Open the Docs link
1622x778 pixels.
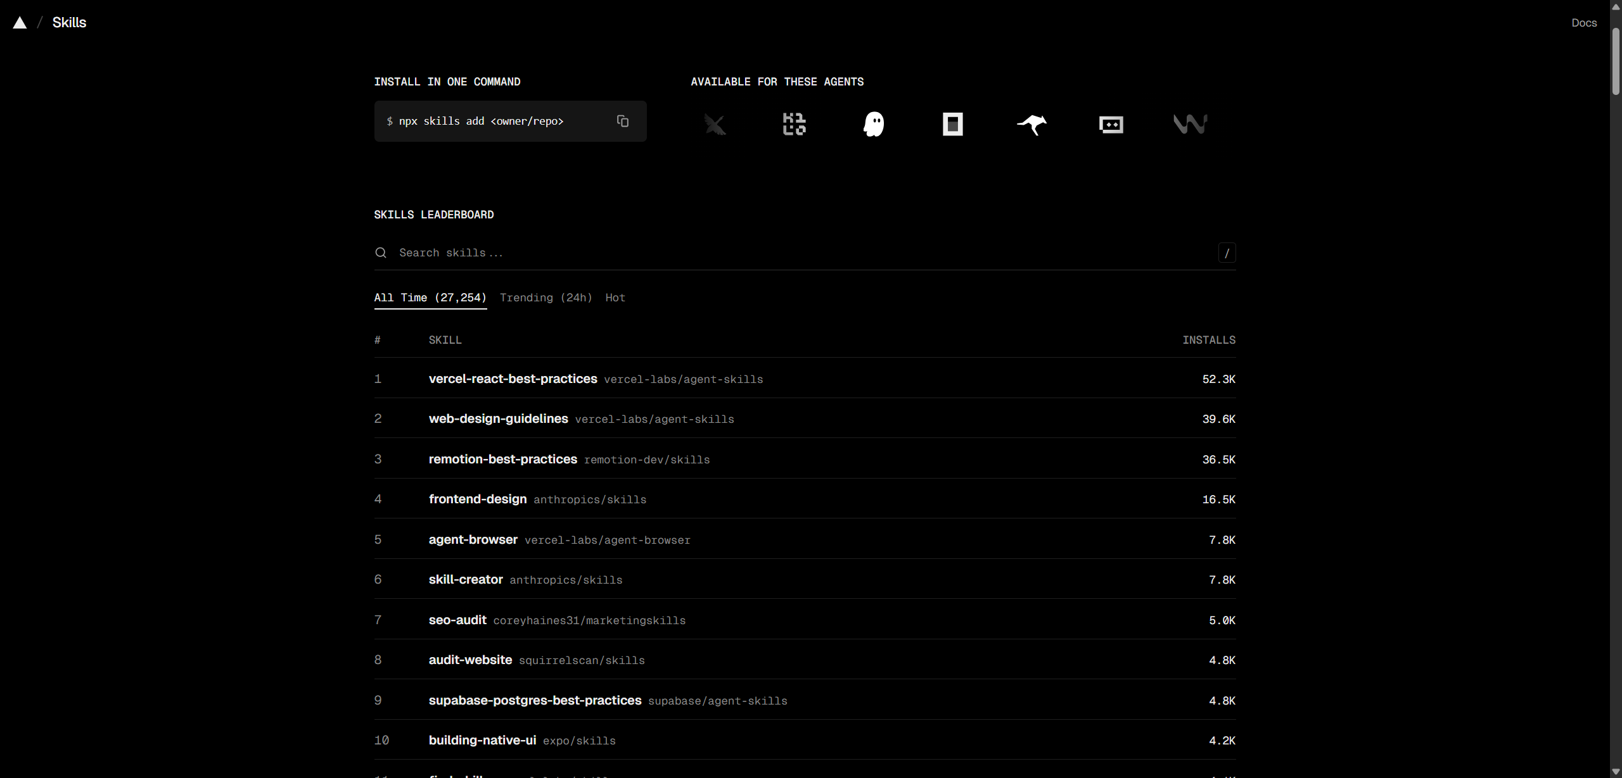[x=1583, y=23]
